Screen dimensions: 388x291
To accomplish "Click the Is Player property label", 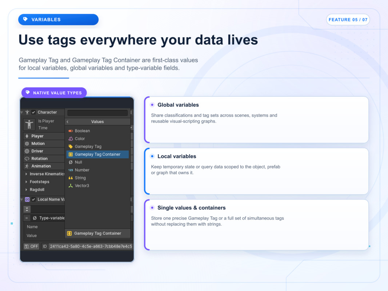I will (46, 121).
